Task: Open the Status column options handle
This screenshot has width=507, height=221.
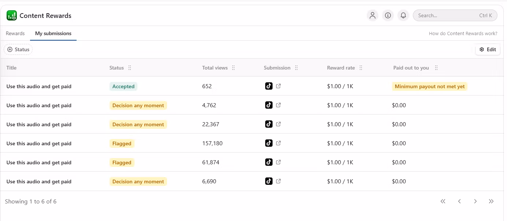Action: (x=130, y=68)
